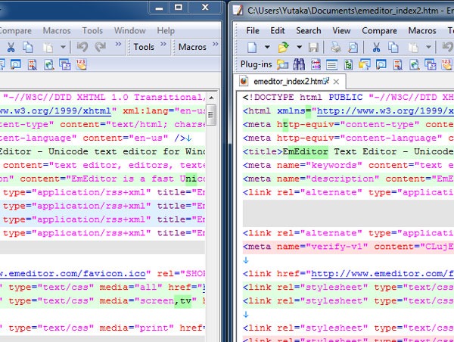Click the Save floppy disk icon
The width and height of the screenshot is (454, 342).
coord(313,47)
